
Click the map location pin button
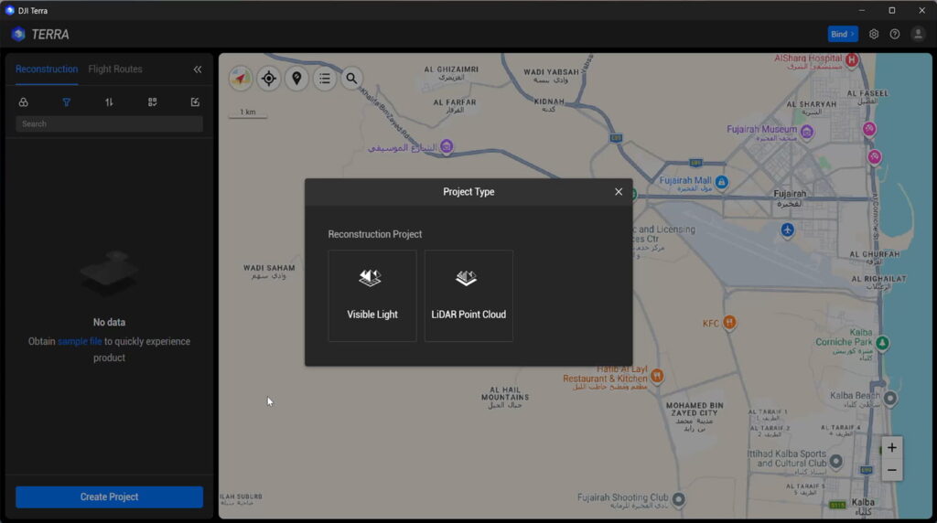point(296,79)
